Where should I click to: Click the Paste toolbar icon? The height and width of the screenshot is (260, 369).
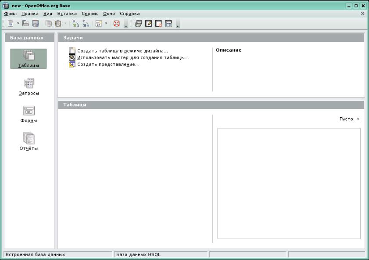coord(58,24)
